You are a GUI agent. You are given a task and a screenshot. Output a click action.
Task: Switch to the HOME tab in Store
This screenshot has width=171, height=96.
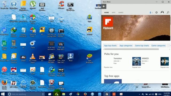106,13
